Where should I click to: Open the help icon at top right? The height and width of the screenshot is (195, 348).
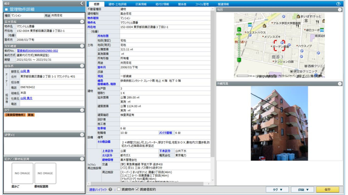click(x=338, y=4)
